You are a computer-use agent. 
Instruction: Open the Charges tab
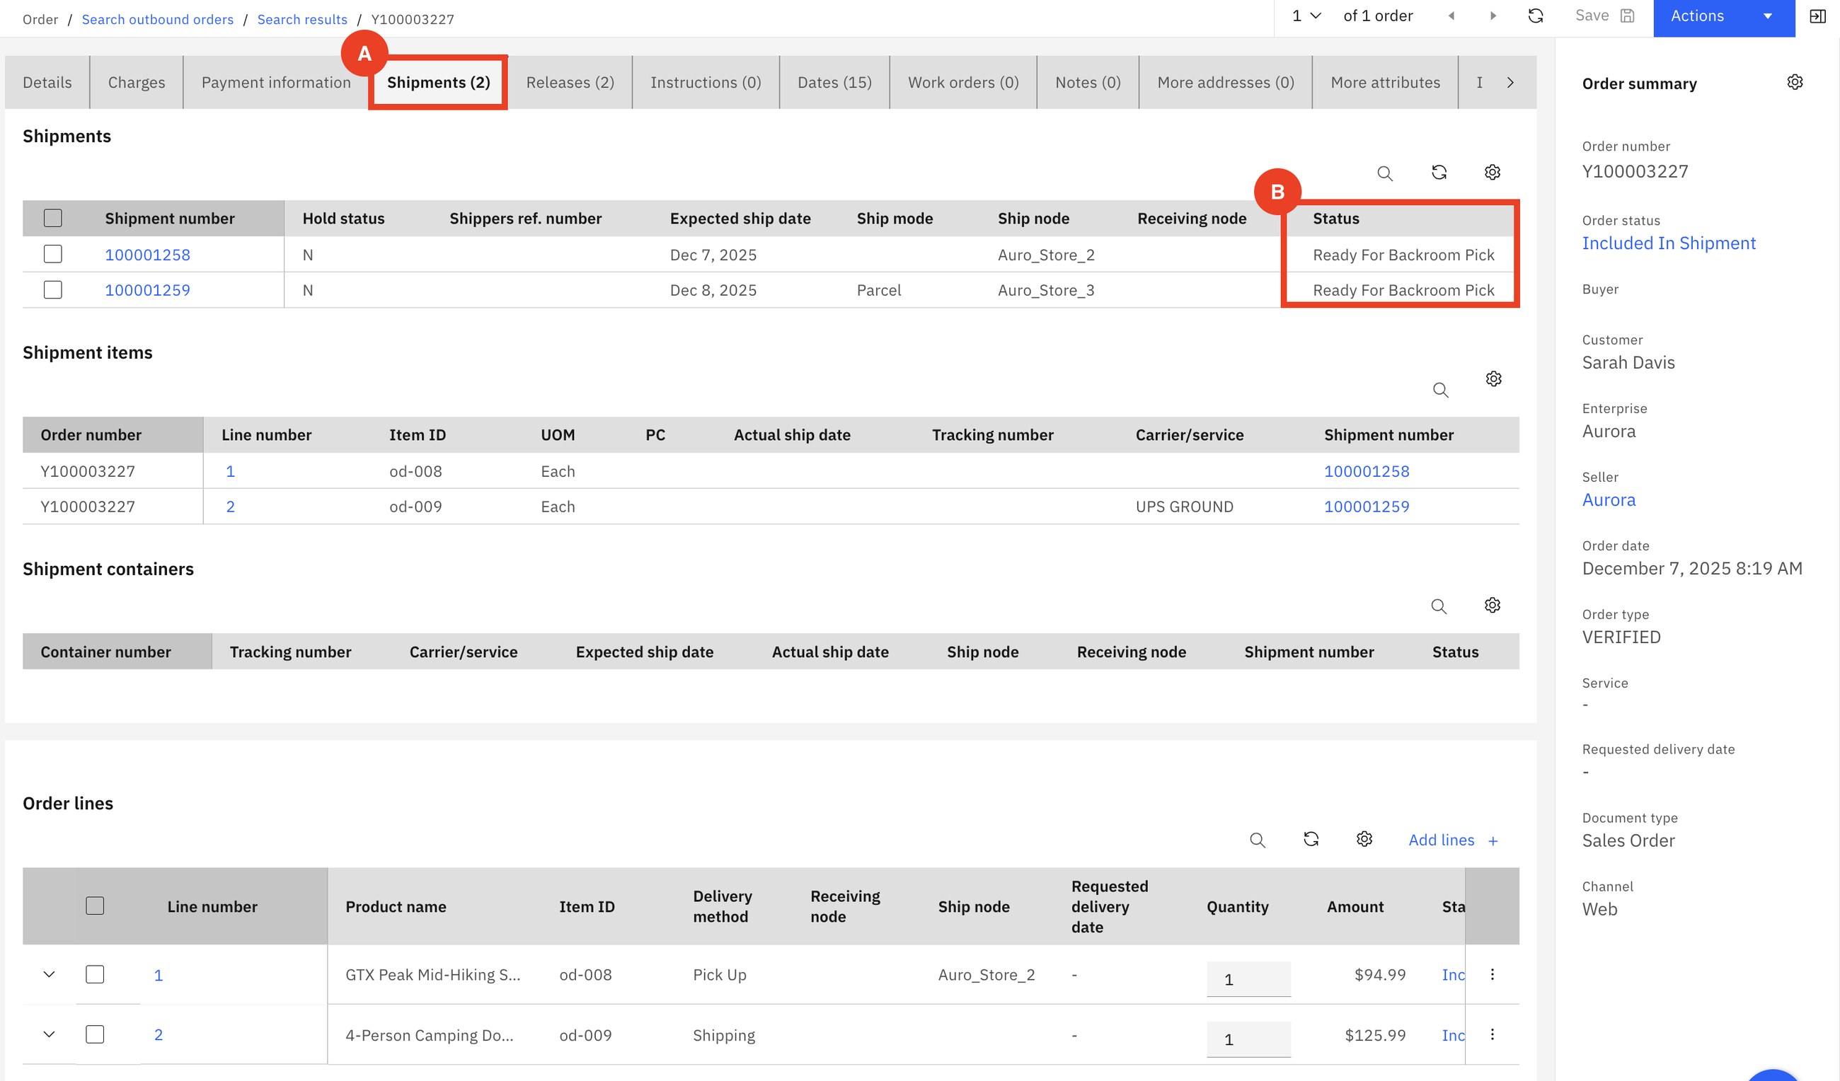tap(137, 83)
